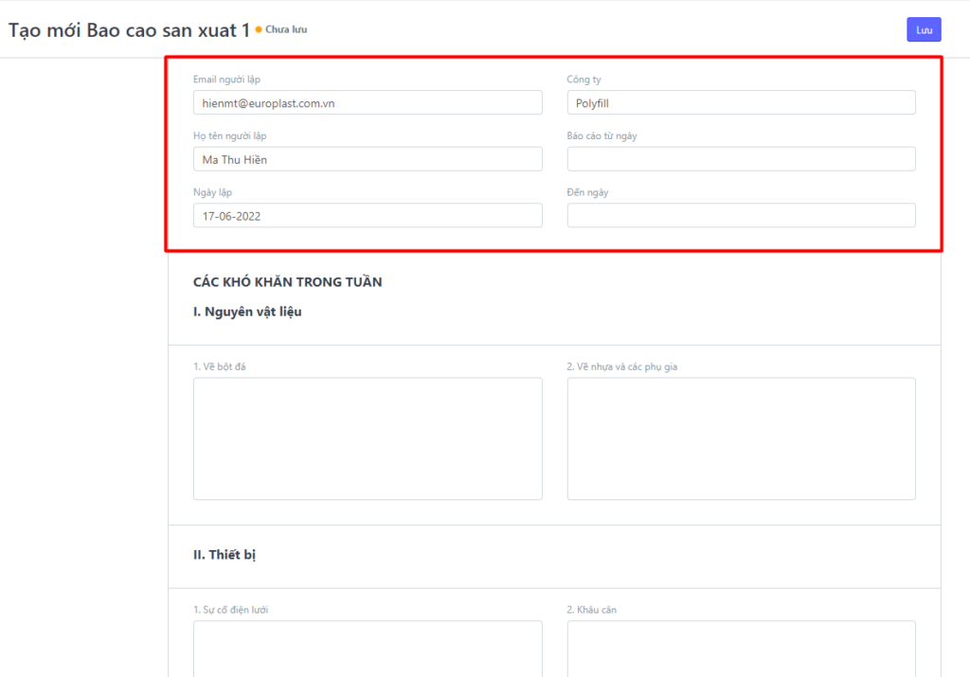This screenshot has width=970, height=677.
Task: Click the Lưu save button
Action: click(924, 29)
